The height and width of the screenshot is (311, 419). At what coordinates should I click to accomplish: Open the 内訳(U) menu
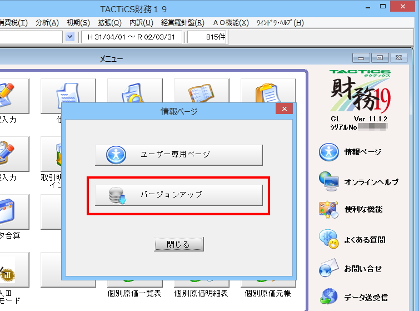141,23
